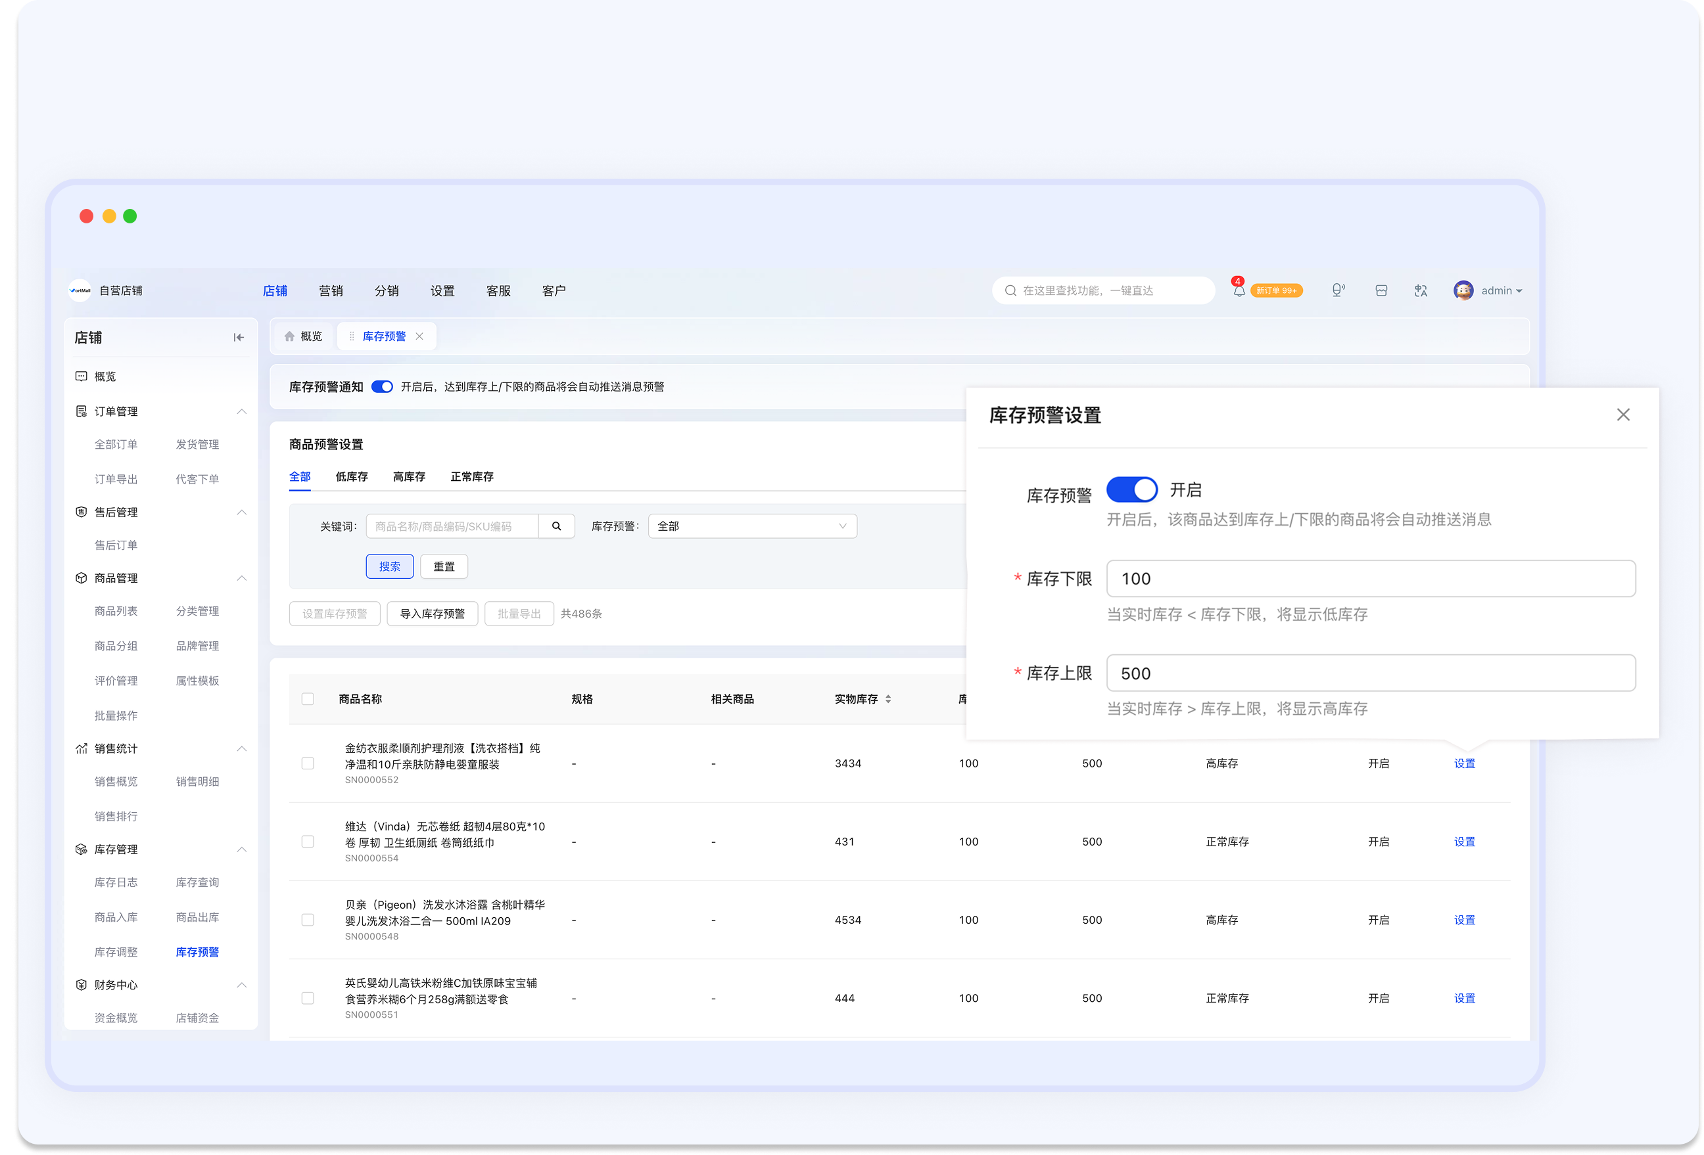Collapse the 销售统计 menu group
This screenshot has width=1704, height=1155.
pyautogui.click(x=241, y=748)
